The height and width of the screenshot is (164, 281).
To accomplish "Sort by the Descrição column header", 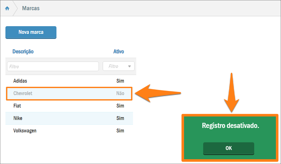I will coord(23,51).
